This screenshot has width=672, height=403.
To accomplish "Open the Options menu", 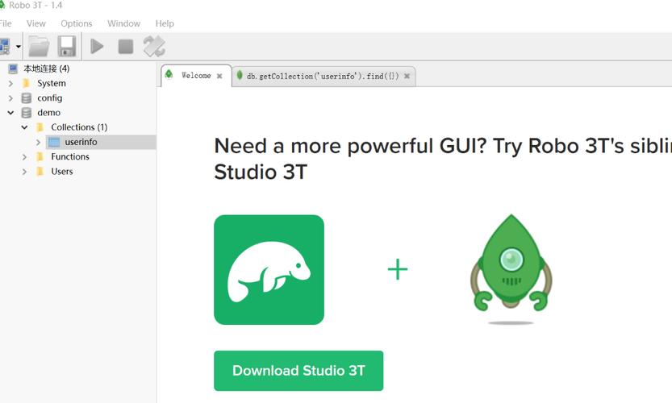I will click(x=77, y=23).
